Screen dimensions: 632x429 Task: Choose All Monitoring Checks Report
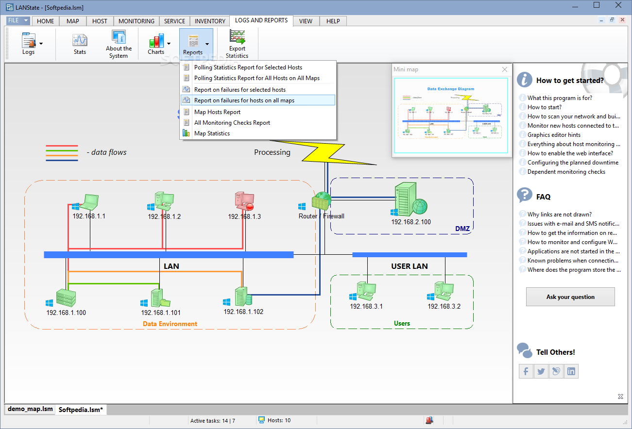click(x=258, y=123)
